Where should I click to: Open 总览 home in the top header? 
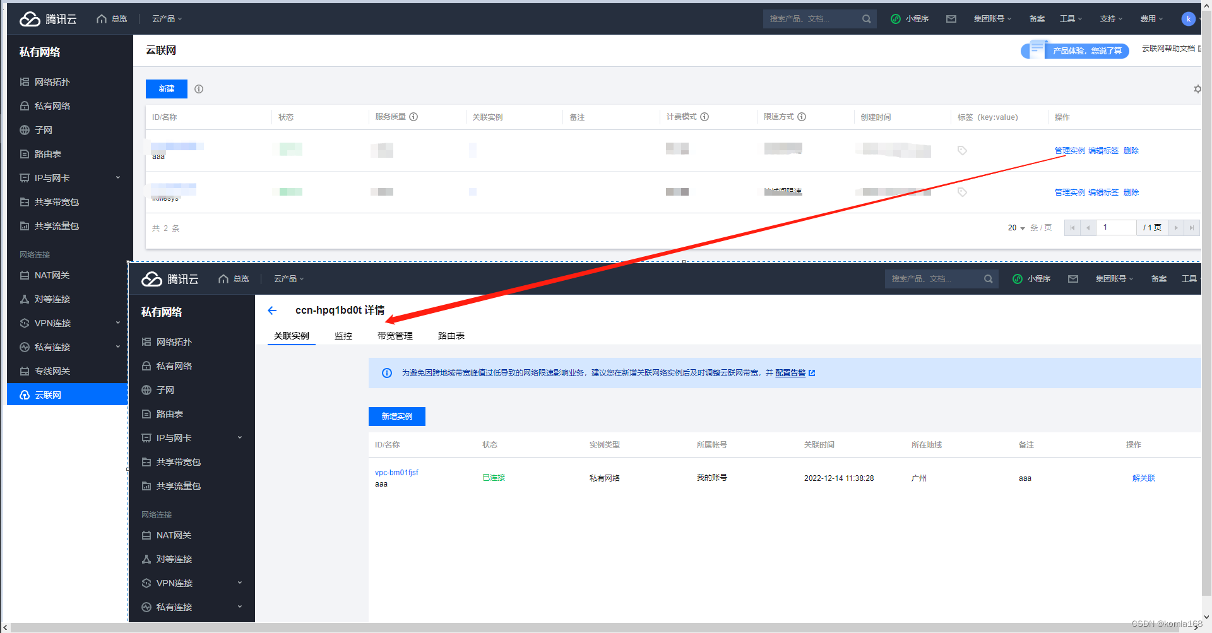112,19
